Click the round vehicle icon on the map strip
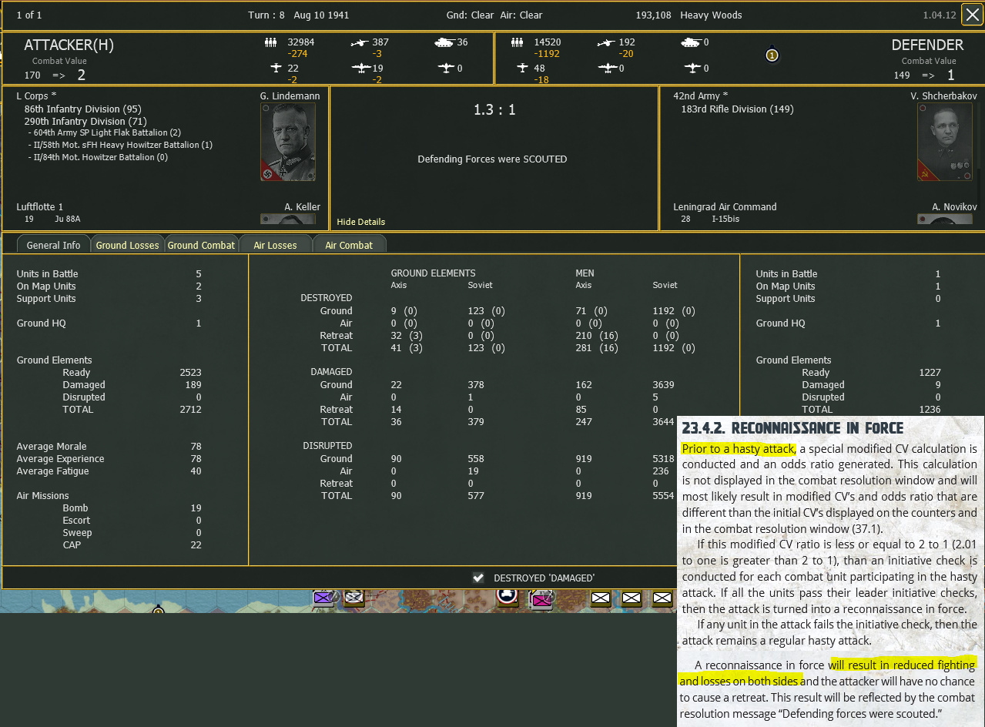 click(x=508, y=598)
